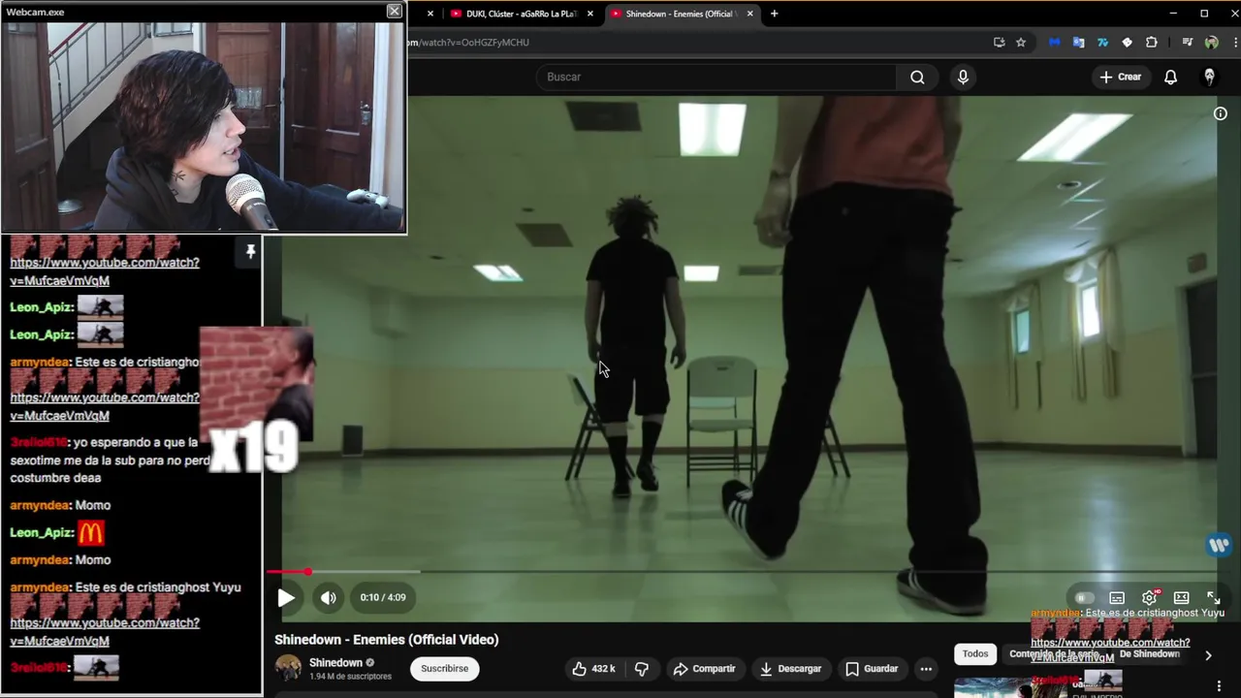Open the browser three-dot menu
The width and height of the screenshot is (1241, 698).
tap(1235, 43)
